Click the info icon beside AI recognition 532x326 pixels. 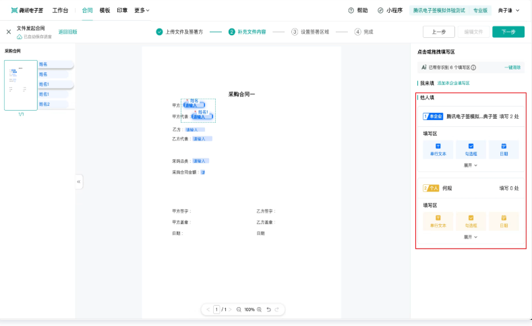click(x=473, y=67)
